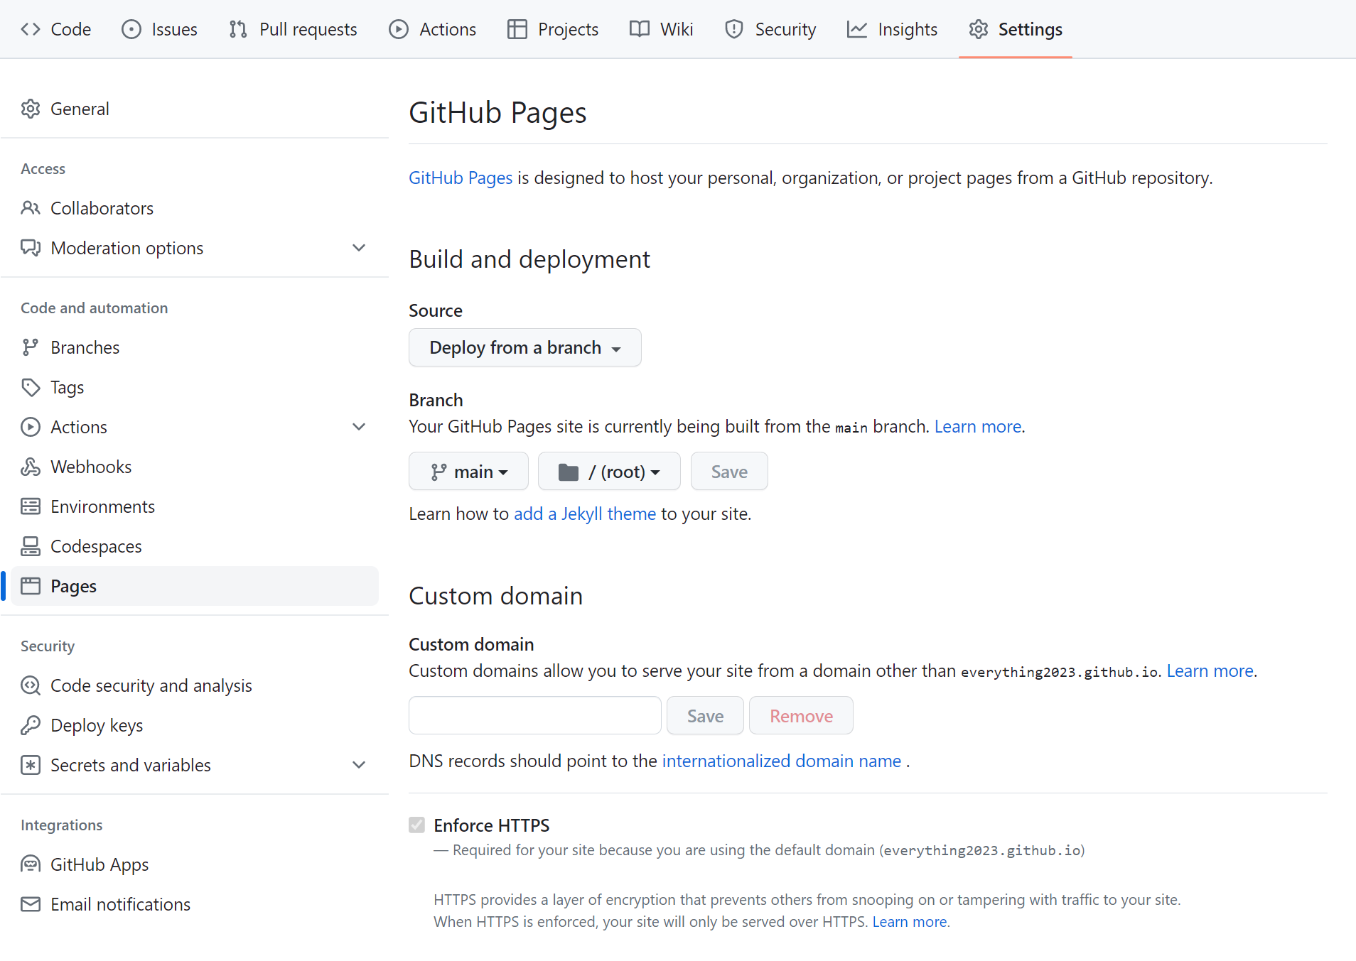Open Webhooks settings in sidebar
The height and width of the screenshot is (961, 1356).
click(195, 467)
